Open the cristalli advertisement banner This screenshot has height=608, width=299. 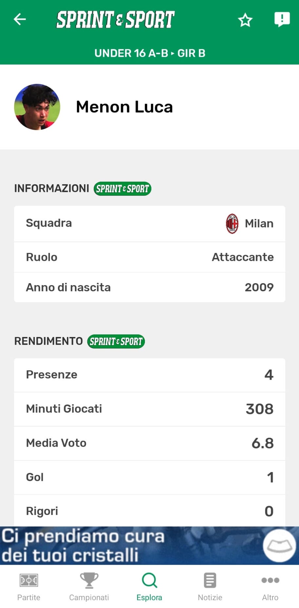(131, 546)
